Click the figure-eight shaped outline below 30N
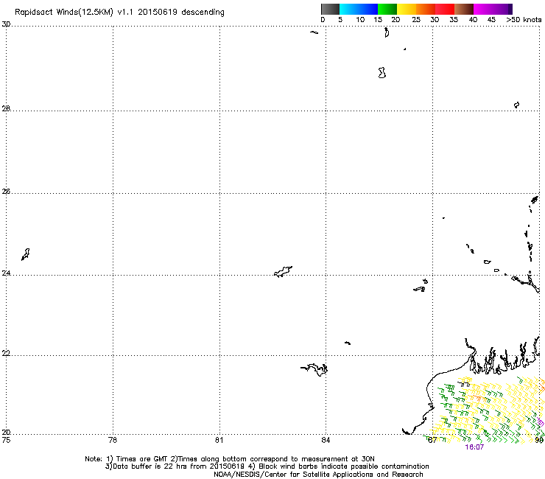This screenshot has height=479, width=545. [382, 73]
